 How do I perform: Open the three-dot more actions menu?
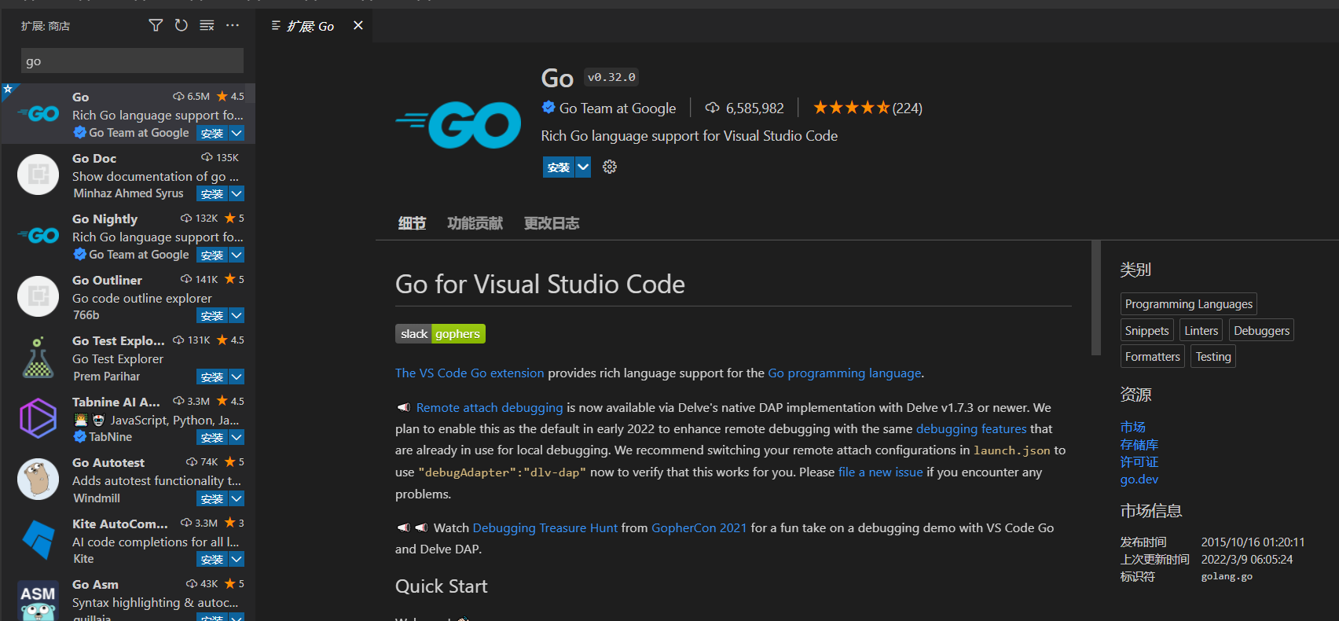(233, 26)
